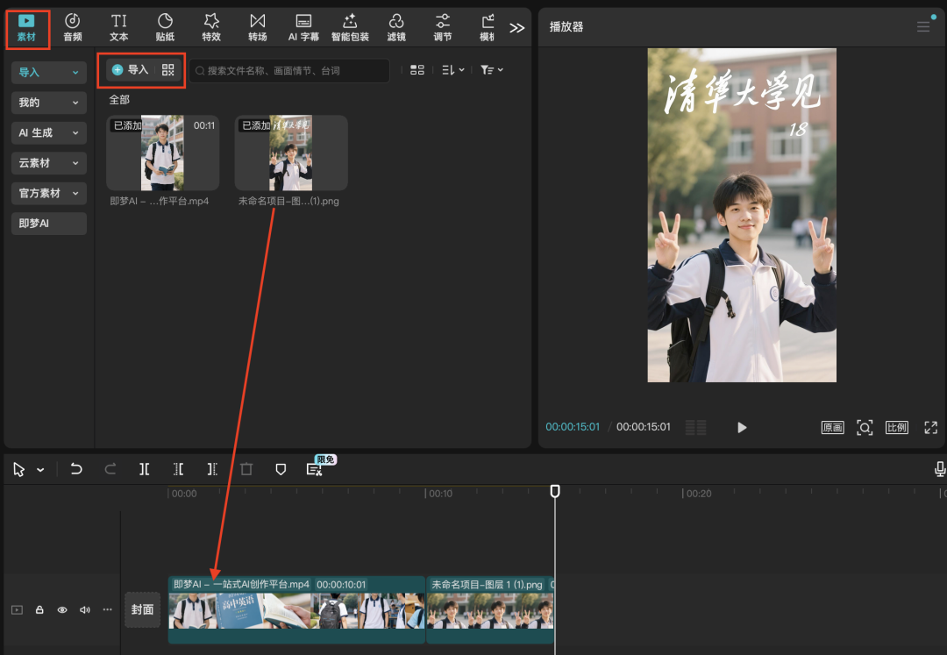Open the 调节 adjustment panel
This screenshot has height=655, width=947.
(443, 26)
